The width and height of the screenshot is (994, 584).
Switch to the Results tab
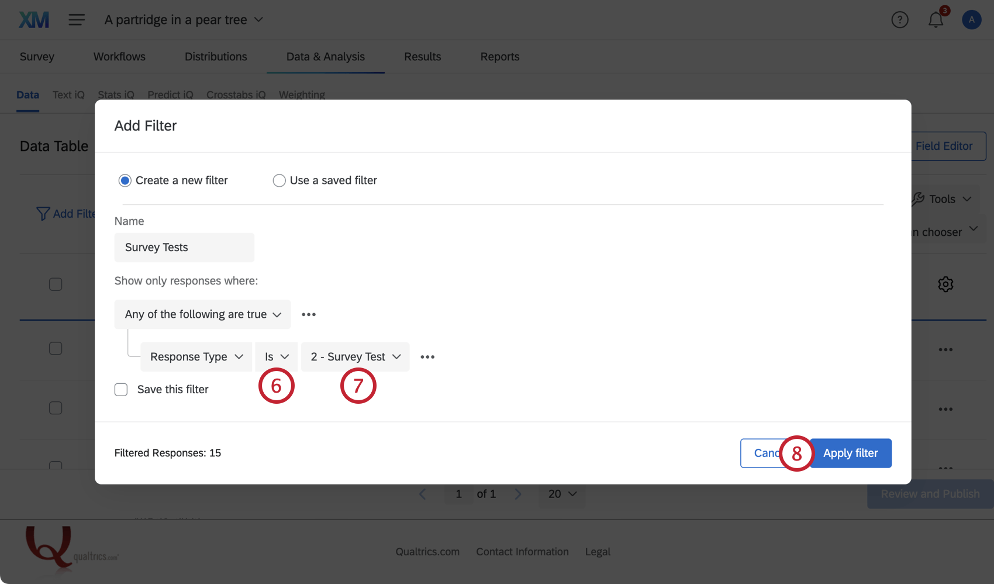coord(422,56)
